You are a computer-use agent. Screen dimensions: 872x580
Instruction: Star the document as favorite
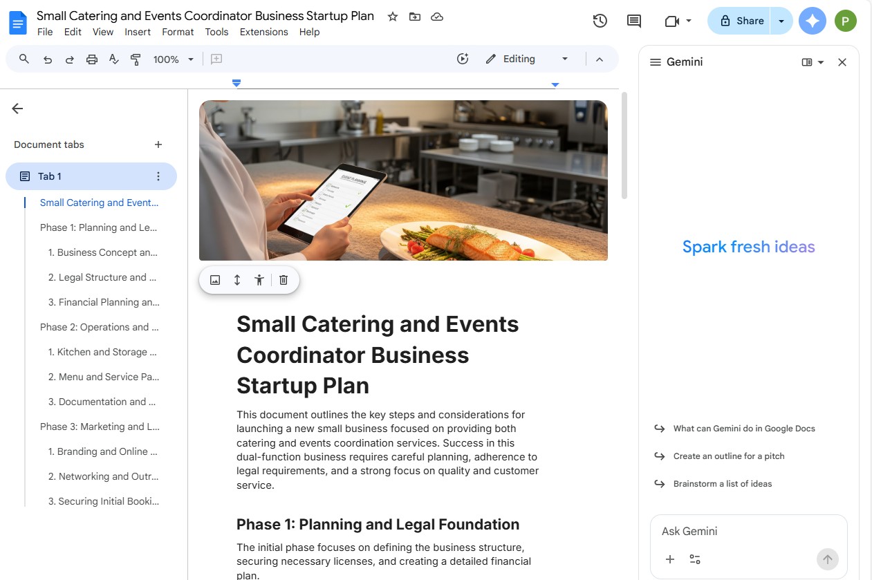(392, 16)
